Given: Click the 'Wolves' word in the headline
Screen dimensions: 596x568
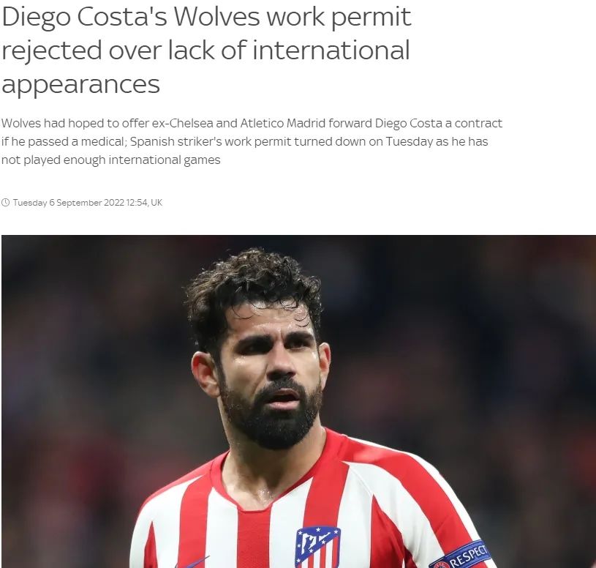Looking at the screenshot, I should (x=216, y=17).
